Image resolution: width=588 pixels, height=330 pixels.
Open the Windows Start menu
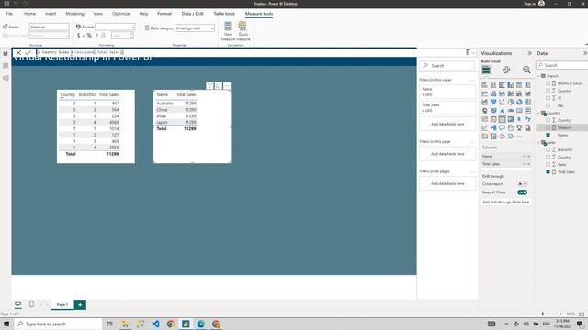click(x=6, y=324)
